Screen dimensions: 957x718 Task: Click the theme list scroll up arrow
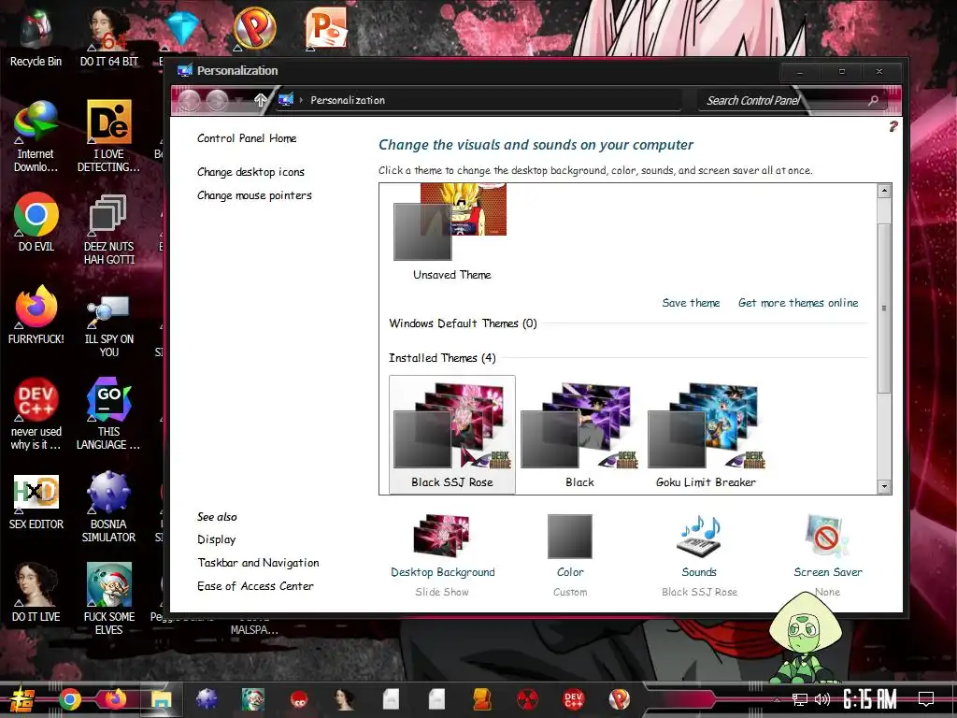[x=884, y=191]
